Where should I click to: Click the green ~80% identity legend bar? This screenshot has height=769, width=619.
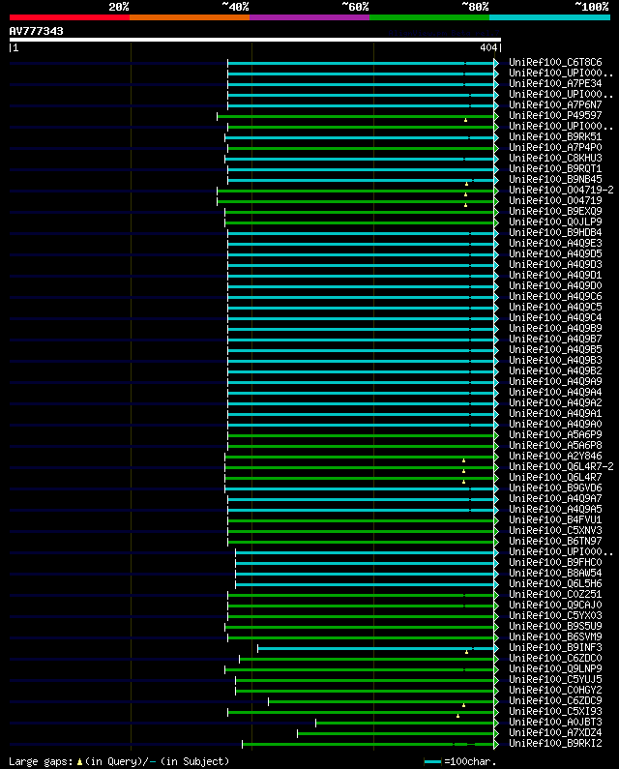429,17
